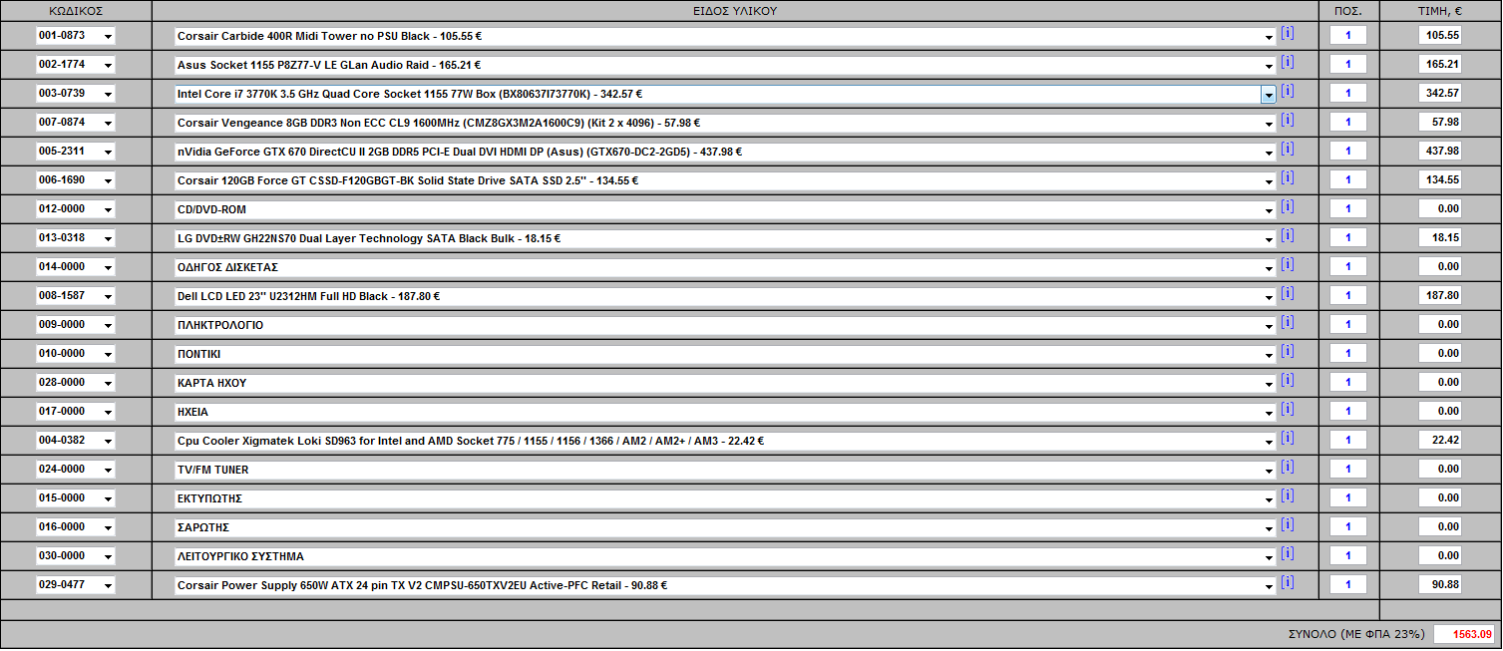Click price field showing 18.15
Screen dimensions: 1503x651
pos(1440,238)
